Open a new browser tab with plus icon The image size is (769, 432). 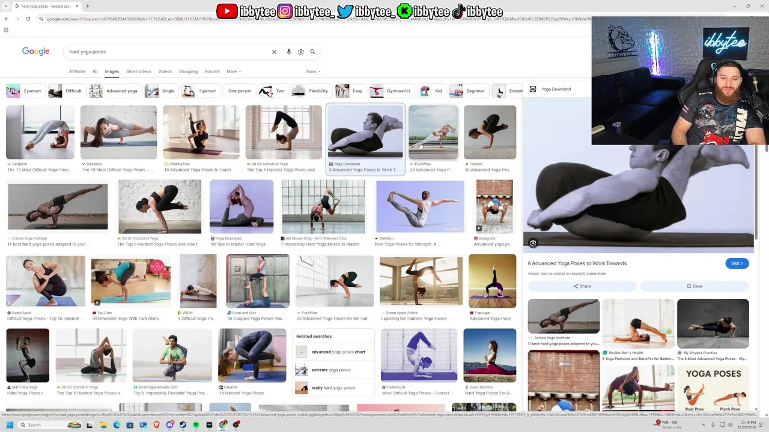88,6
